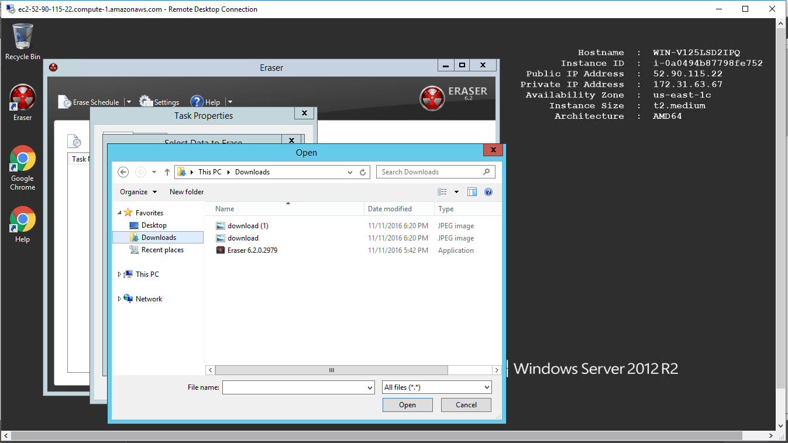
Task: Expand the This PC tree node
Action: tap(120, 274)
